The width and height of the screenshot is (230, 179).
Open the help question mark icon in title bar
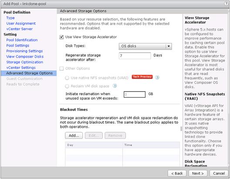tap(226, 3)
